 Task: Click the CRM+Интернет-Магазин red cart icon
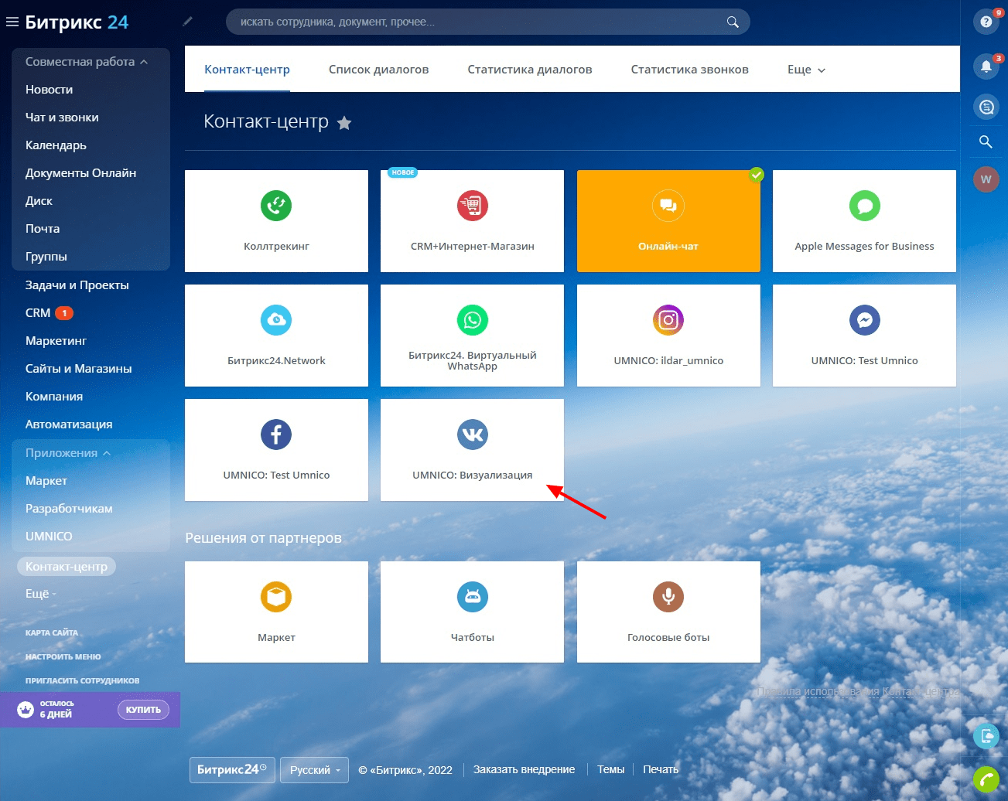(x=472, y=206)
